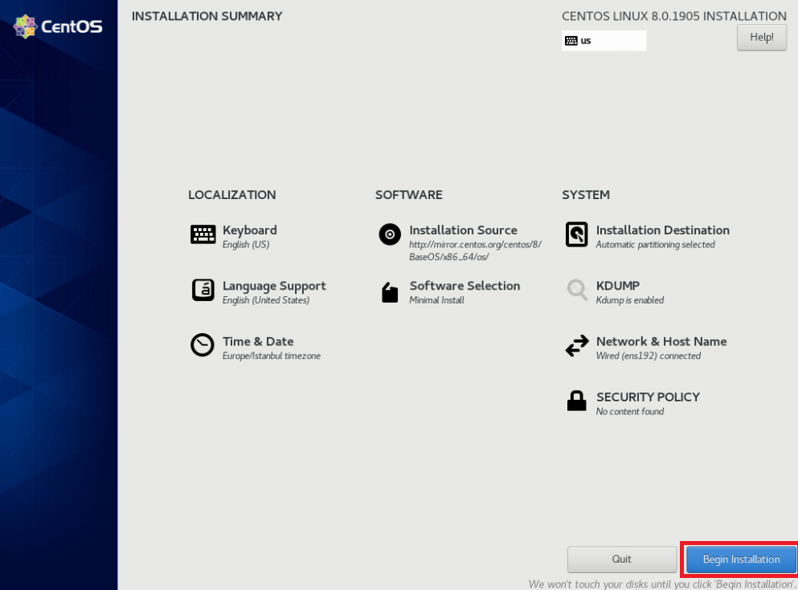This screenshot has height=590, width=798.
Task: Click the Keyboard layout icon under Localization
Action: [x=203, y=234]
